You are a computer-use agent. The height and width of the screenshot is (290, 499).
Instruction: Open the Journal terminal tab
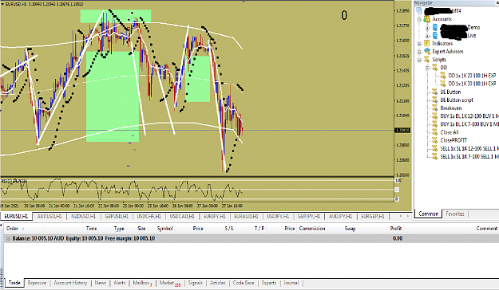tap(291, 283)
